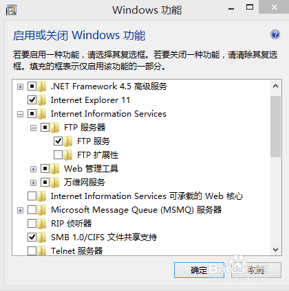
Task: Click the scrollbar down arrow in features list
Action: [x=275, y=250]
